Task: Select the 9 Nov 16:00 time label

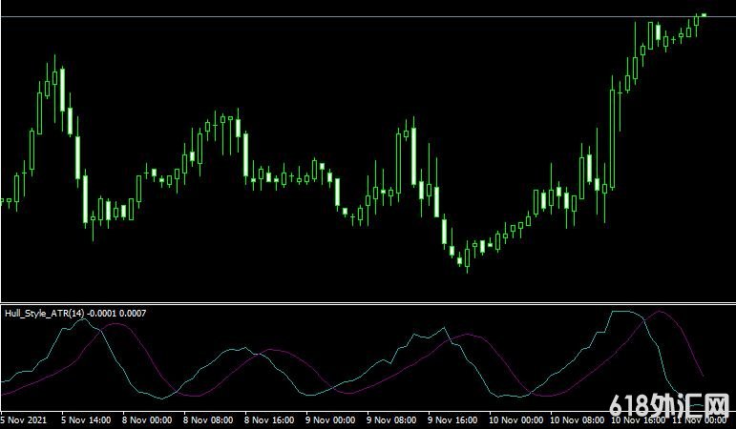Action: [x=453, y=419]
